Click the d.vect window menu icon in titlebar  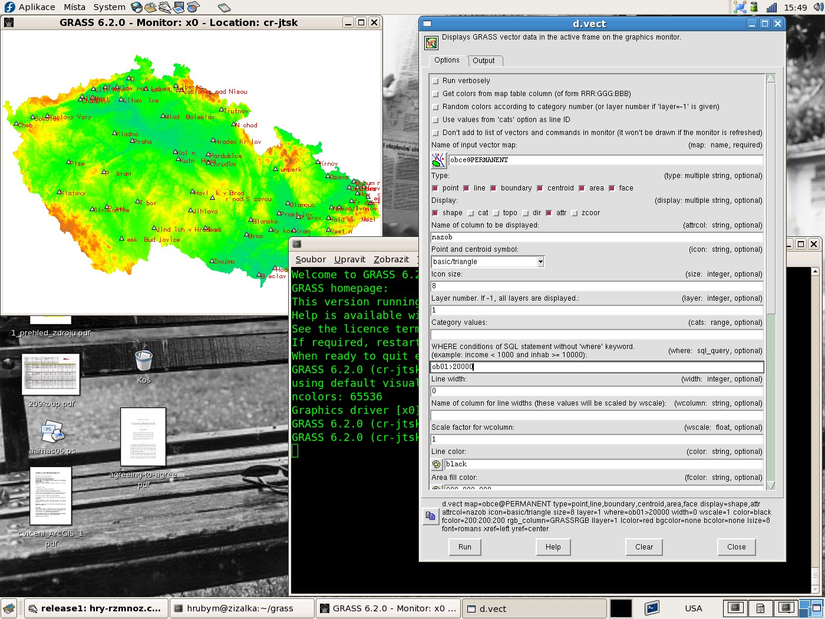tap(427, 24)
